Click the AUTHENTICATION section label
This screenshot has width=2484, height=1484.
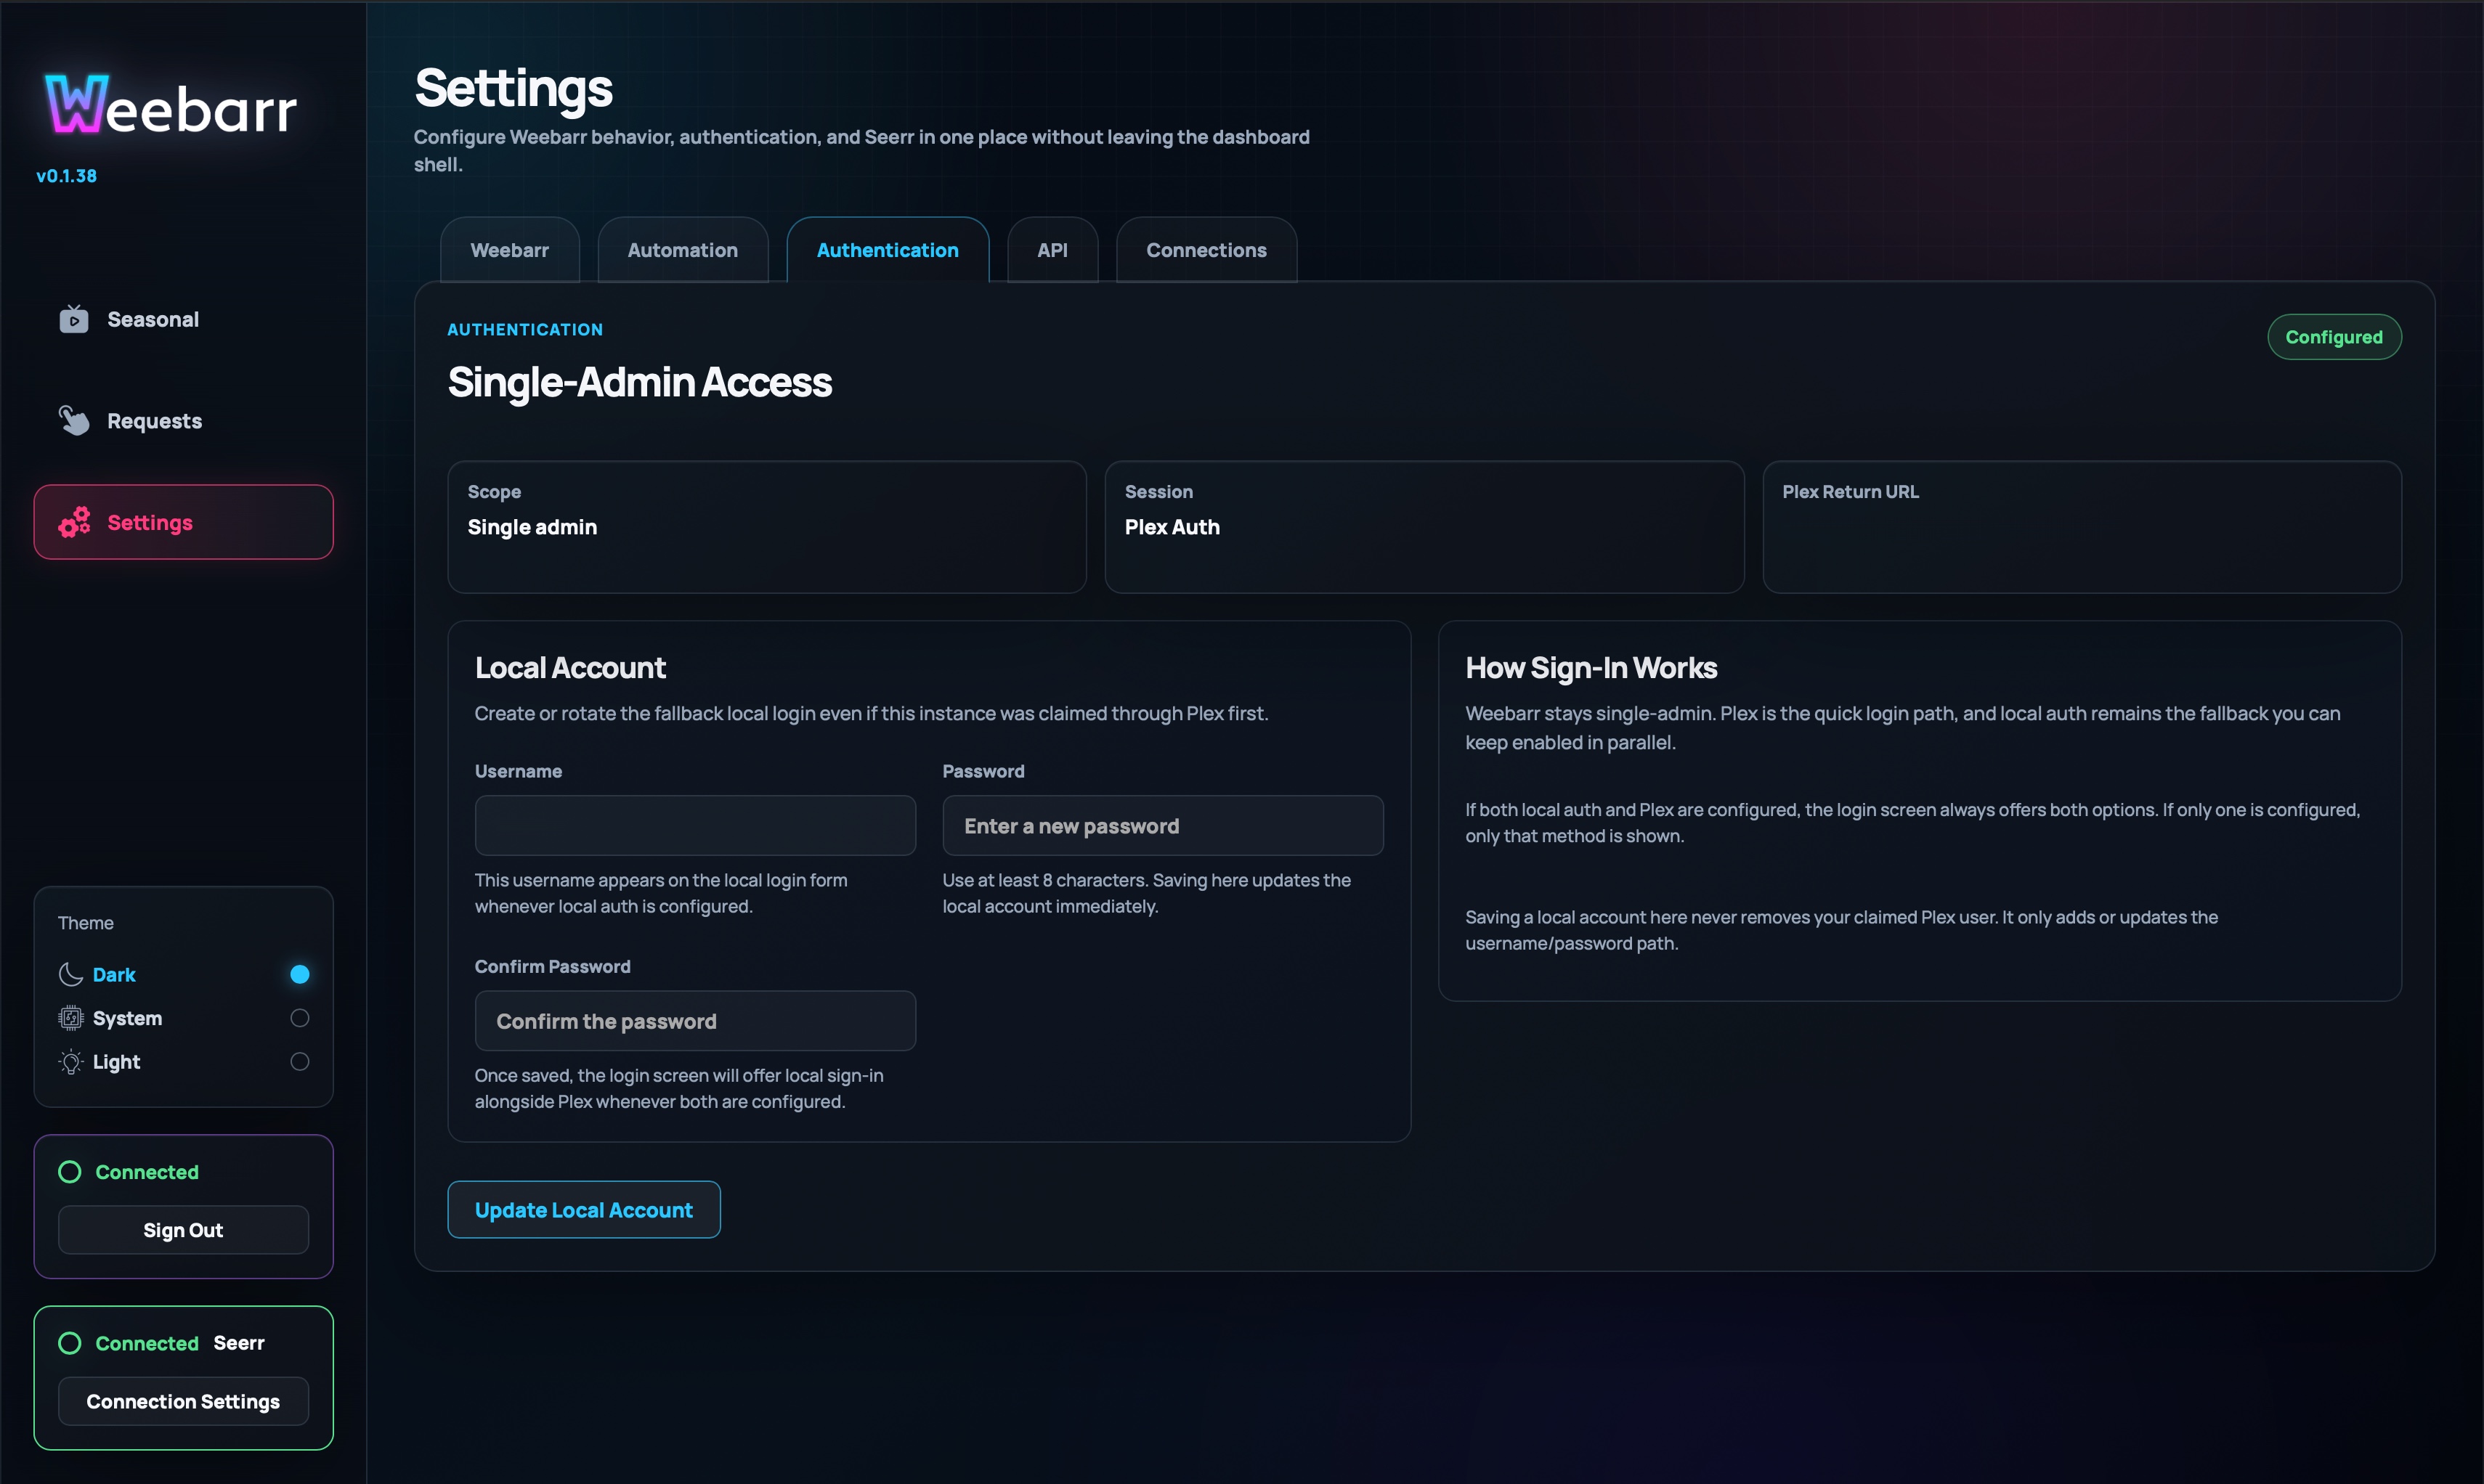525,329
